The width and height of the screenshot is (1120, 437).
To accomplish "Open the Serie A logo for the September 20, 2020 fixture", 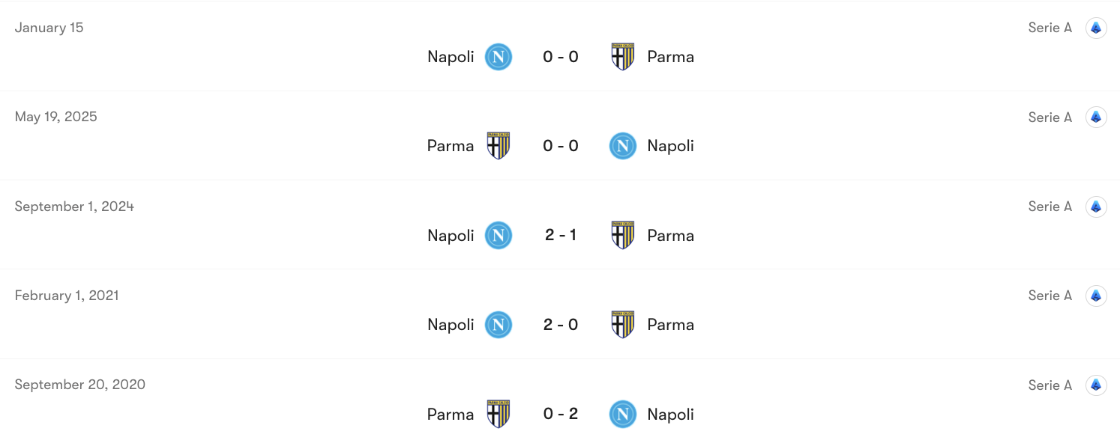I will coord(1096,385).
